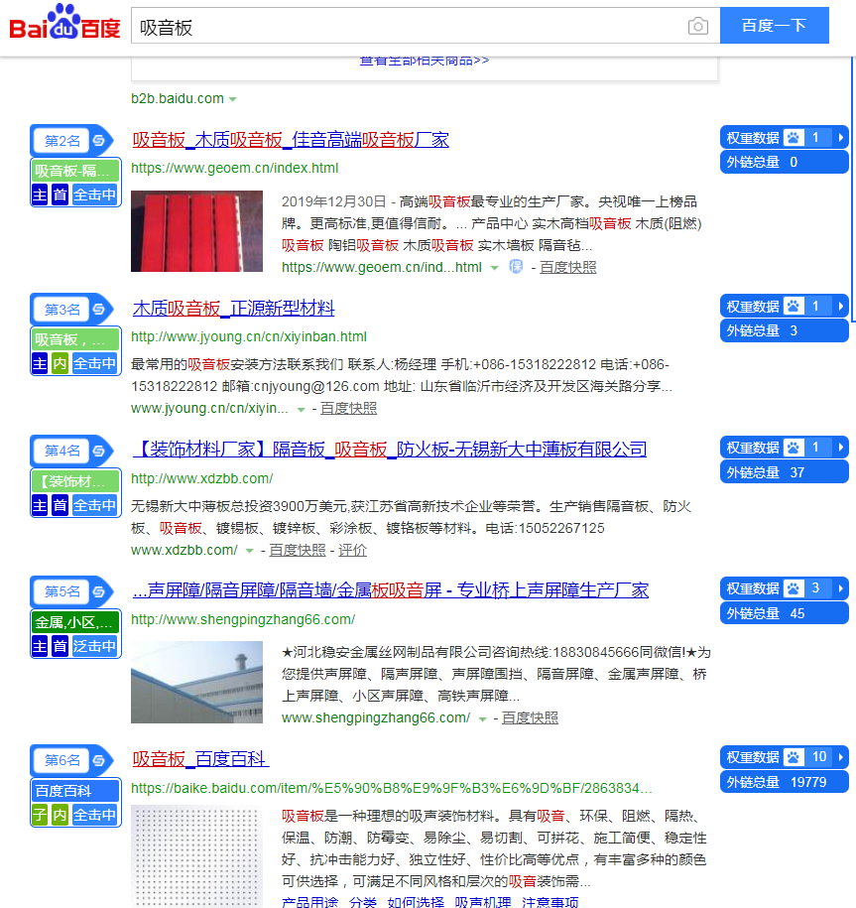856x908 pixels.
Task: Open dropdown arrow after www.geoem.cn/ind...html
Action: [x=494, y=268]
